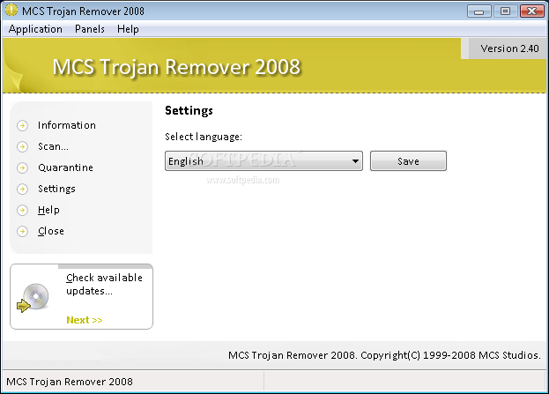Maximize the application window

[505, 11]
